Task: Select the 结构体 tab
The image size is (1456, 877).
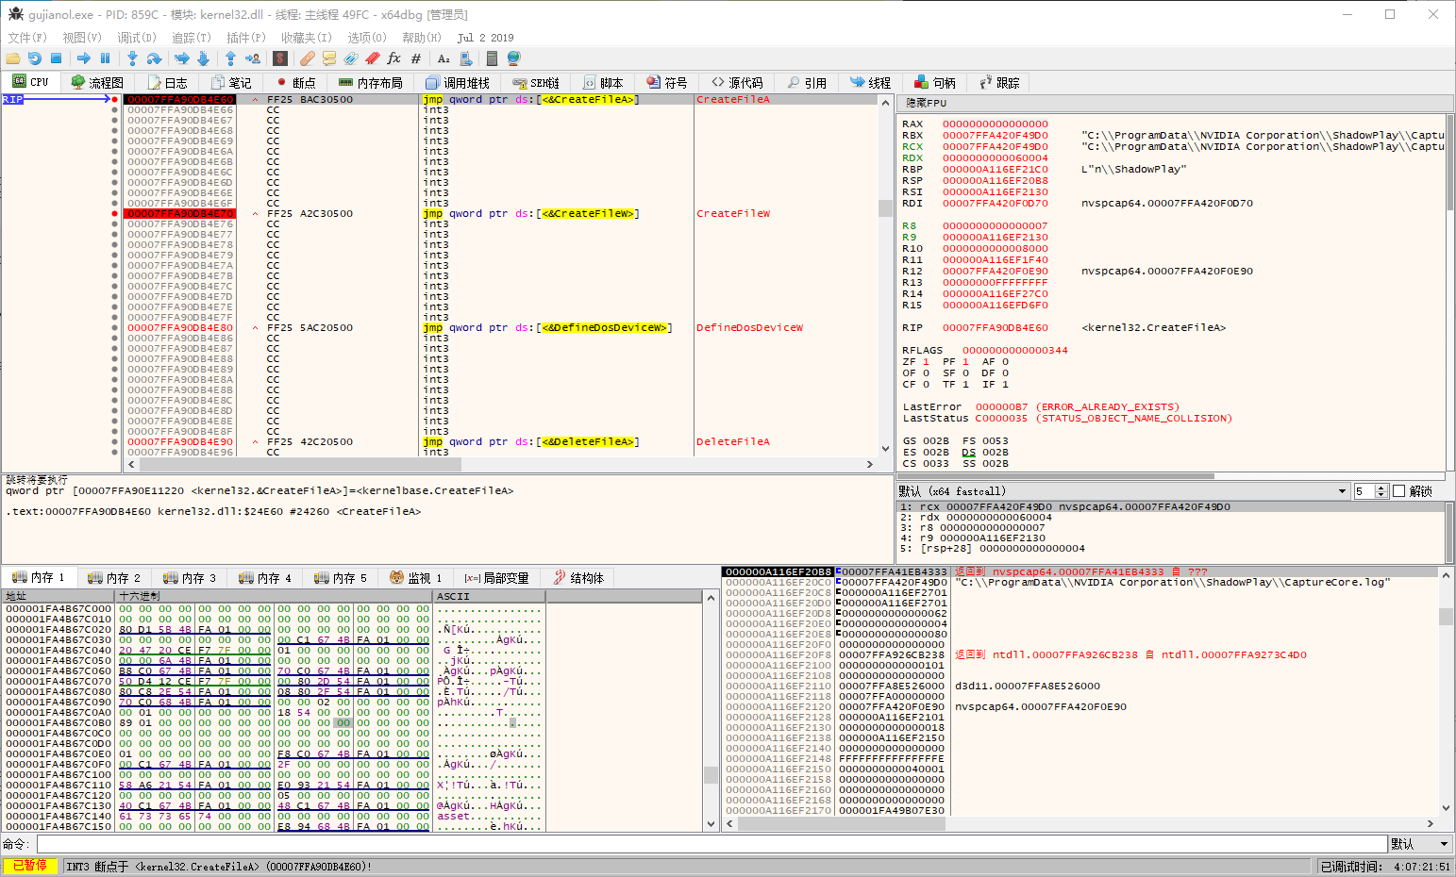Action: coord(577,578)
